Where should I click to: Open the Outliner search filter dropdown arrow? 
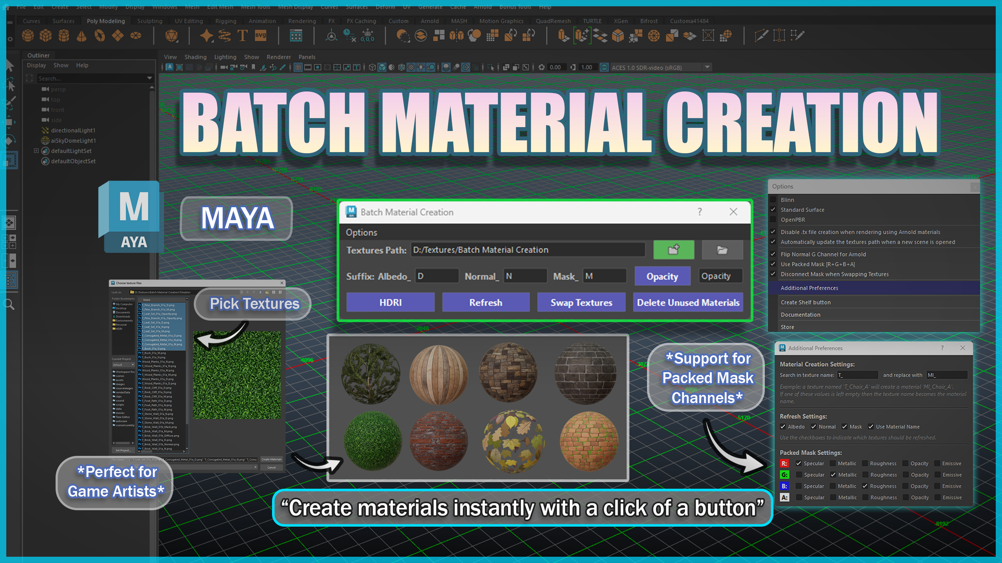tap(150, 78)
